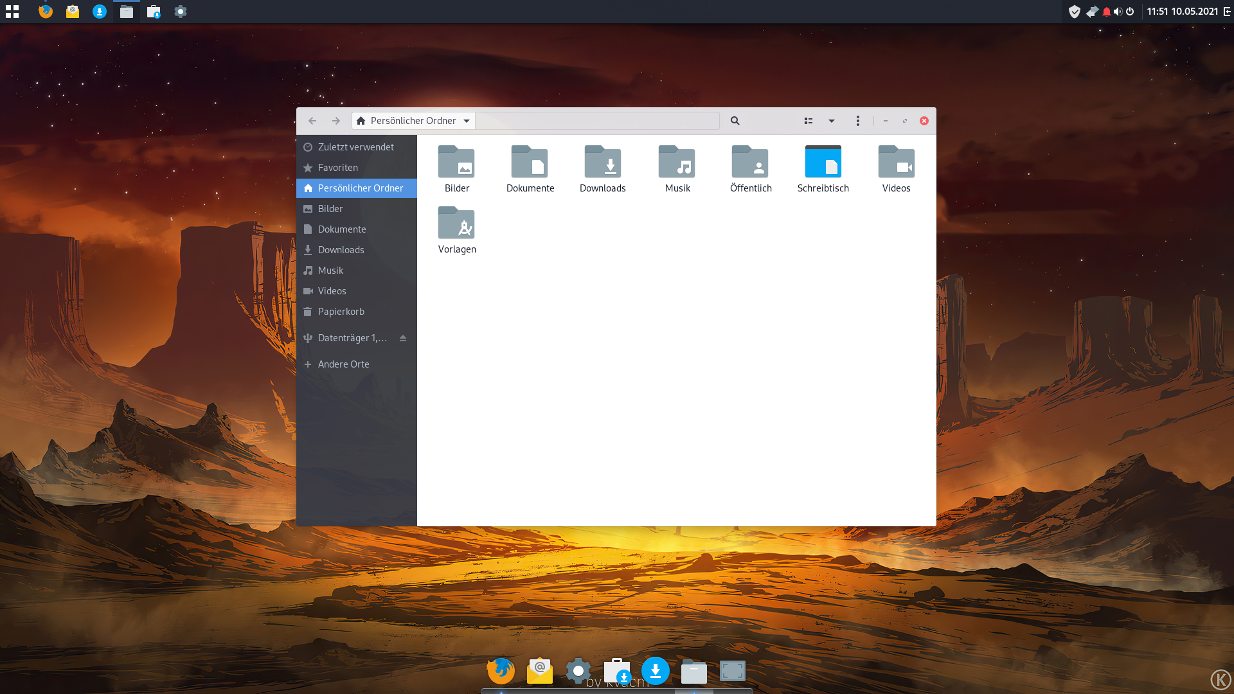
Task: Click Andere Orte in sidebar
Action: click(343, 364)
